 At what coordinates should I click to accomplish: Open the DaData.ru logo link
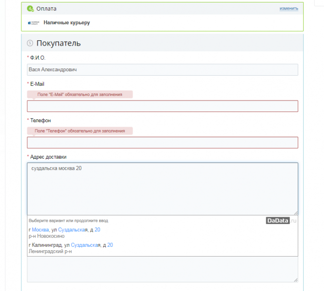pos(281,221)
